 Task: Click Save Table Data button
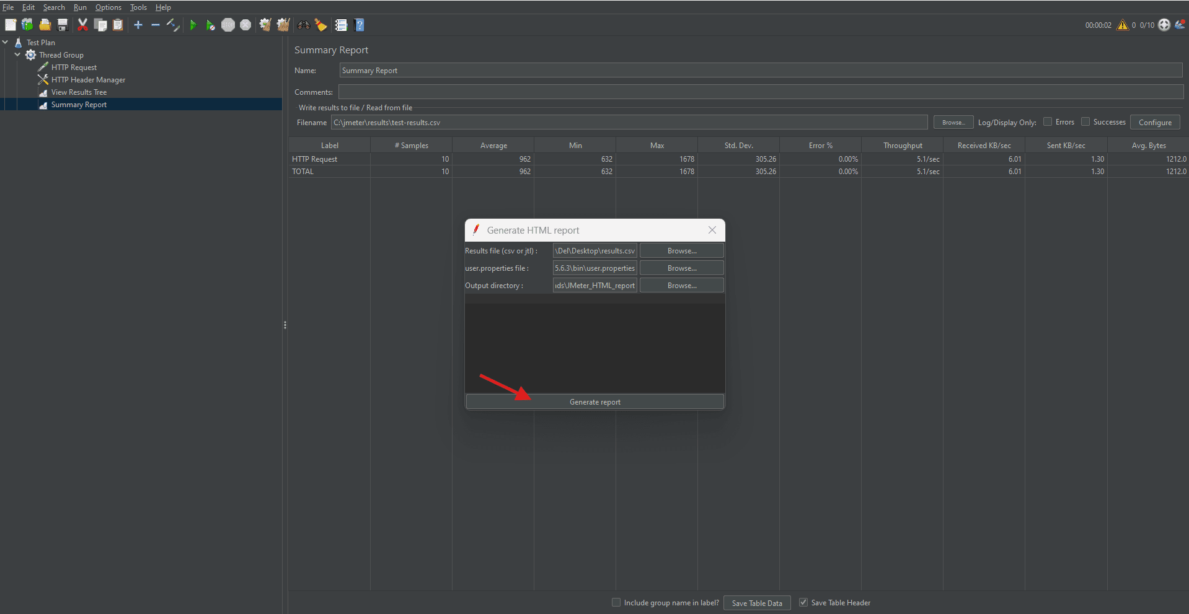point(756,602)
